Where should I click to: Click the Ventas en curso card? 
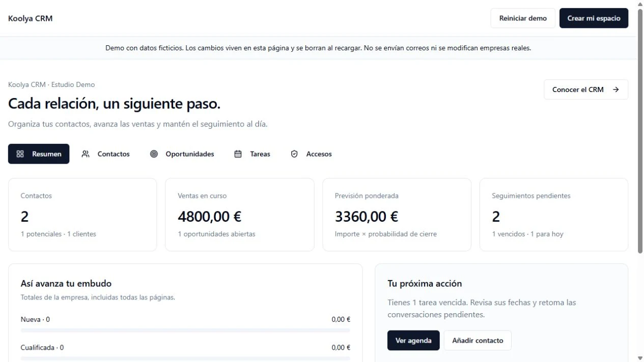(240, 215)
